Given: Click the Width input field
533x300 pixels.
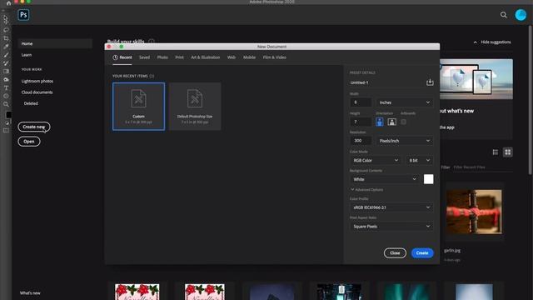Looking at the screenshot, I should point(361,102).
